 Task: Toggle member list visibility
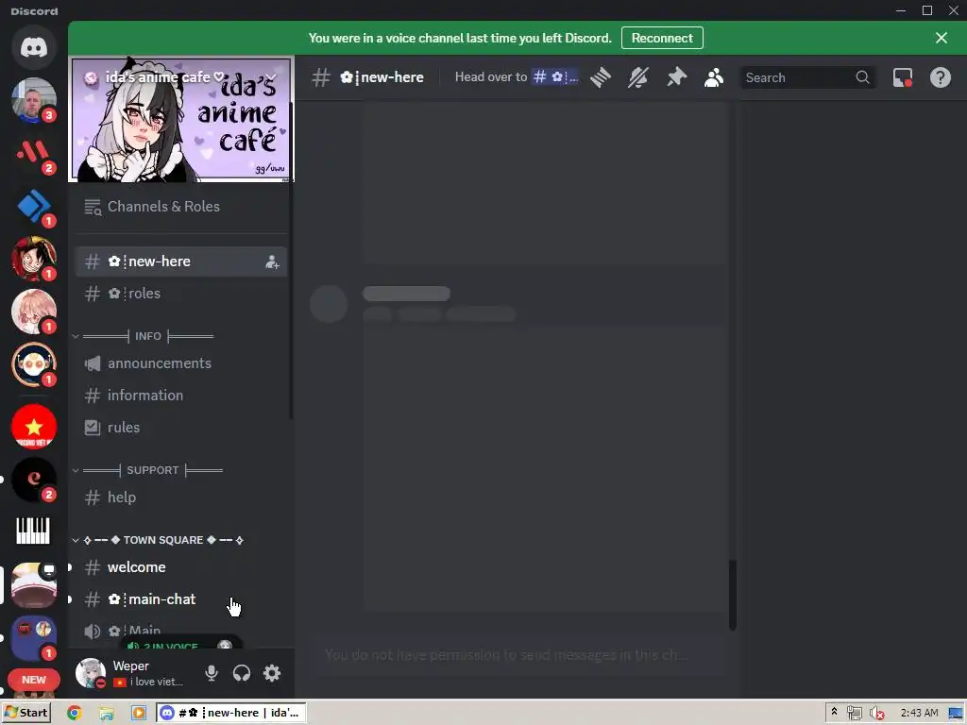pos(714,77)
